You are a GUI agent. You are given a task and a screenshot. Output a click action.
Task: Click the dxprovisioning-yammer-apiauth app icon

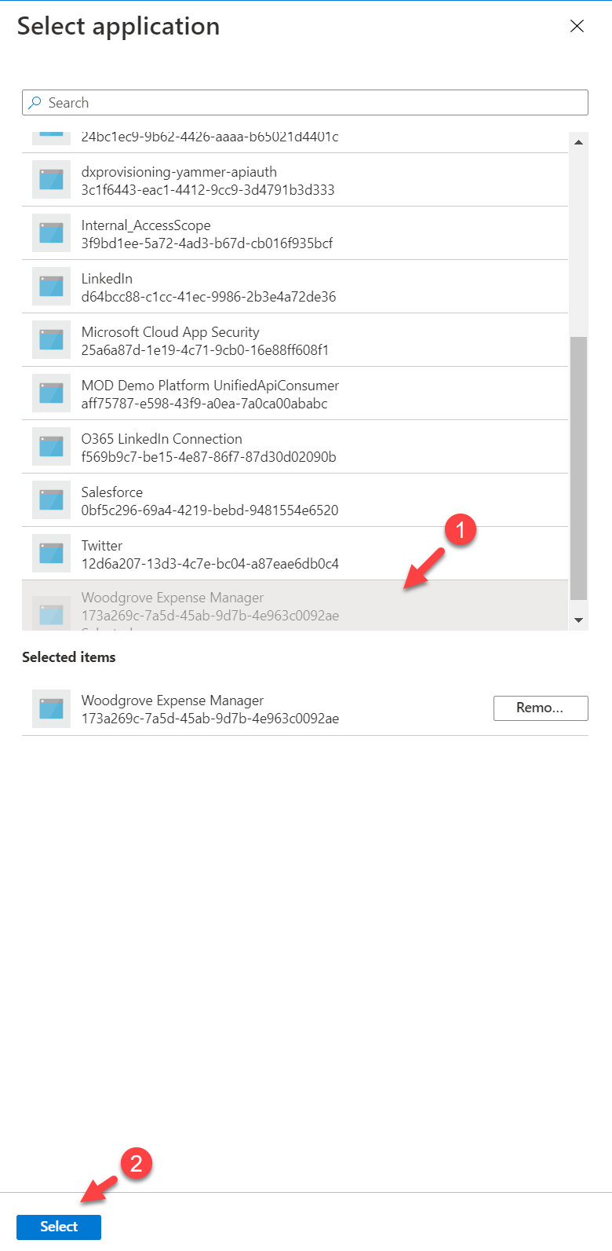click(x=51, y=180)
